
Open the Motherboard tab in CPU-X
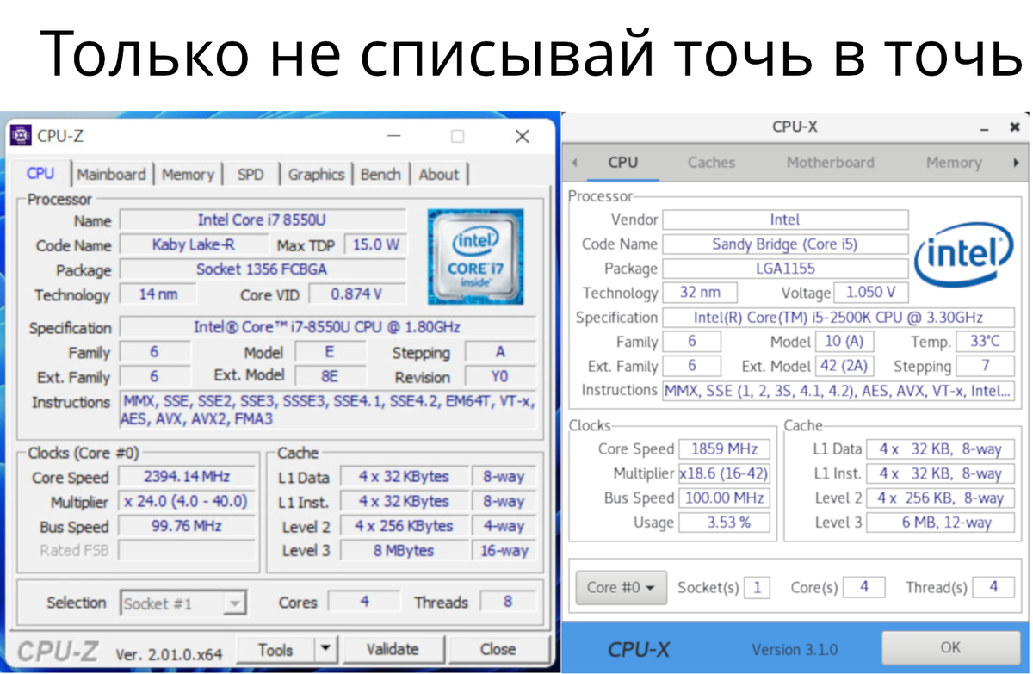pos(830,162)
